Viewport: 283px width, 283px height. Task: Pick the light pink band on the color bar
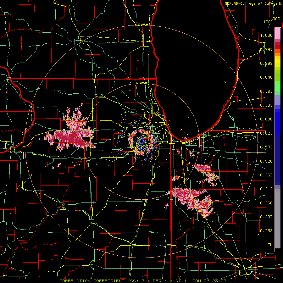click(x=278, y=33)
